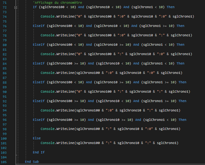205x165 pixels.
Task: Click the ElseIf keyword on line 76
Action: (39, 26)
